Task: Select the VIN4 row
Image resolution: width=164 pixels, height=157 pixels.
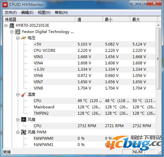Action: point(94,63)
